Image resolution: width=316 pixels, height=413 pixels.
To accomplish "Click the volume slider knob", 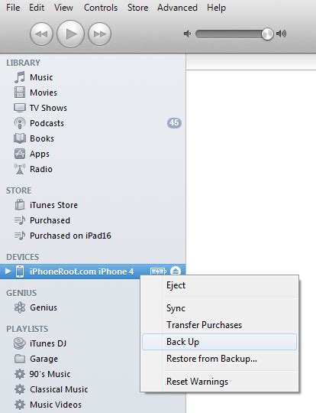I will point(267,34).
